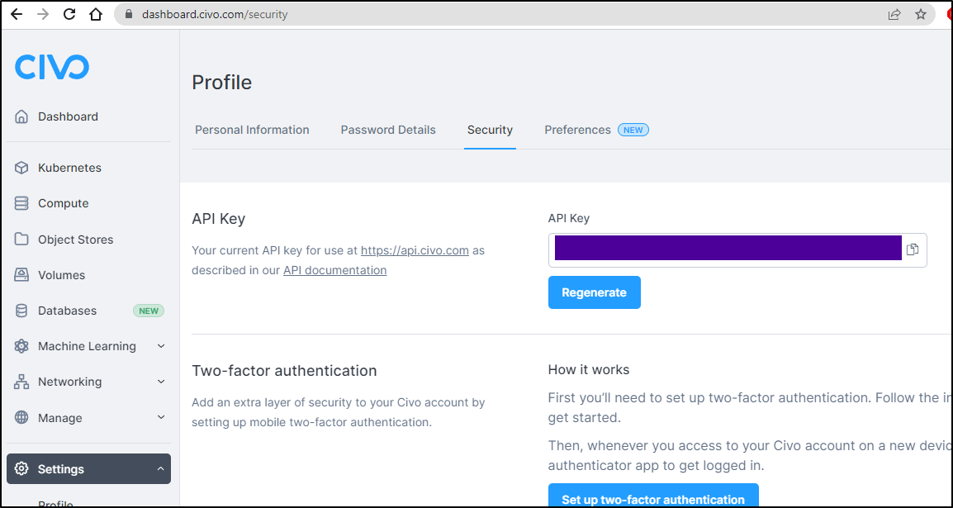
Task: Switch to Password Details tab
Action: [388, 130]
